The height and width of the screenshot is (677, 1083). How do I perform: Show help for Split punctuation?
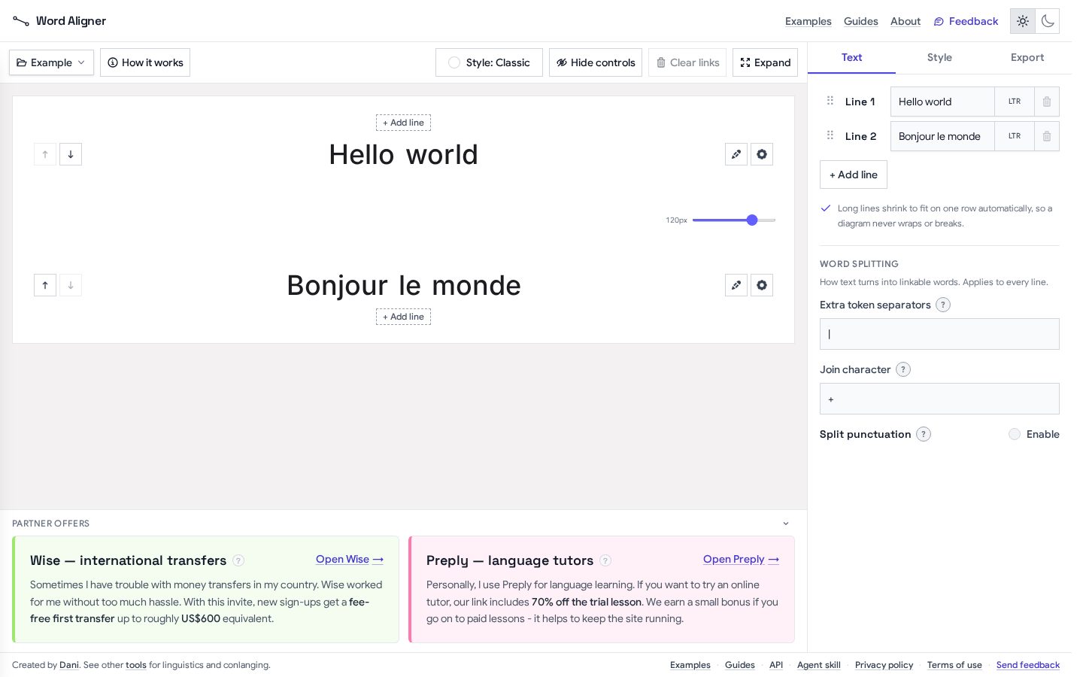pyautogui.click(x=924, y=434)
